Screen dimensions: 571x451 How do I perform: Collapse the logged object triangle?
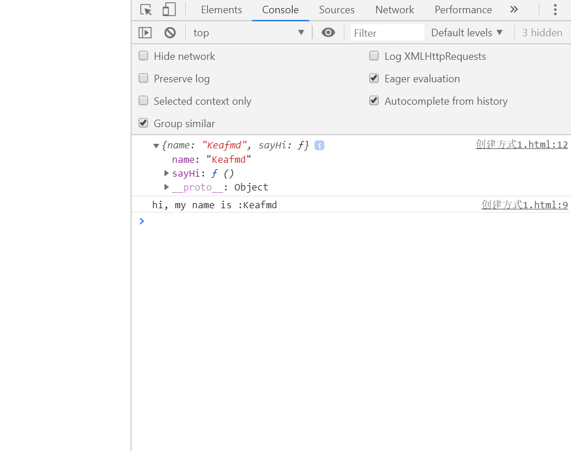156,146
